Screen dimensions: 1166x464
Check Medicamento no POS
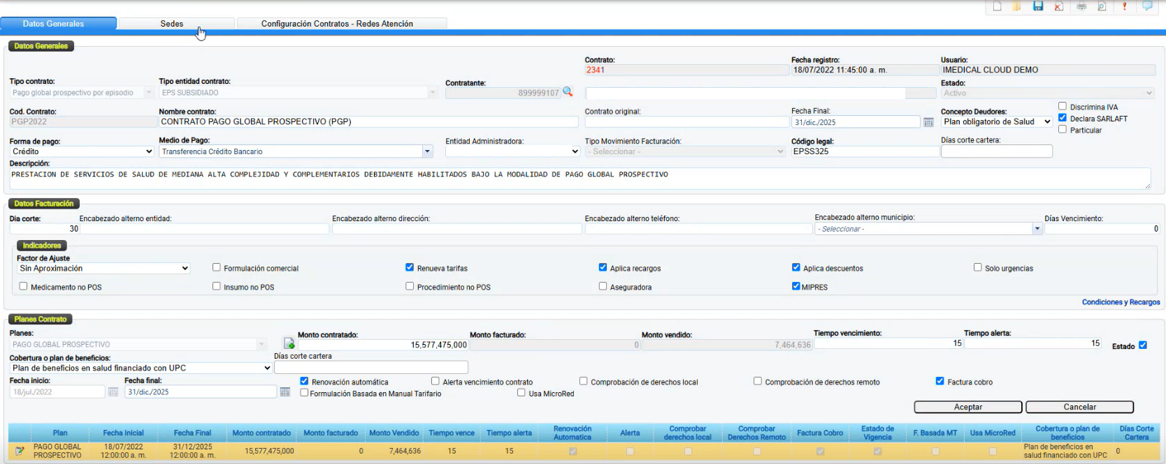pyautogui.click(x=23, y=286)
